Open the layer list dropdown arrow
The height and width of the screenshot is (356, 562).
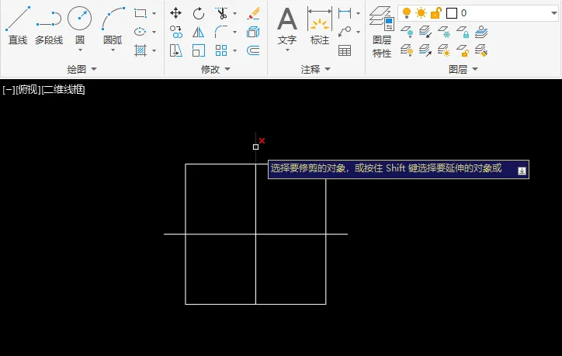pos(553,13)
